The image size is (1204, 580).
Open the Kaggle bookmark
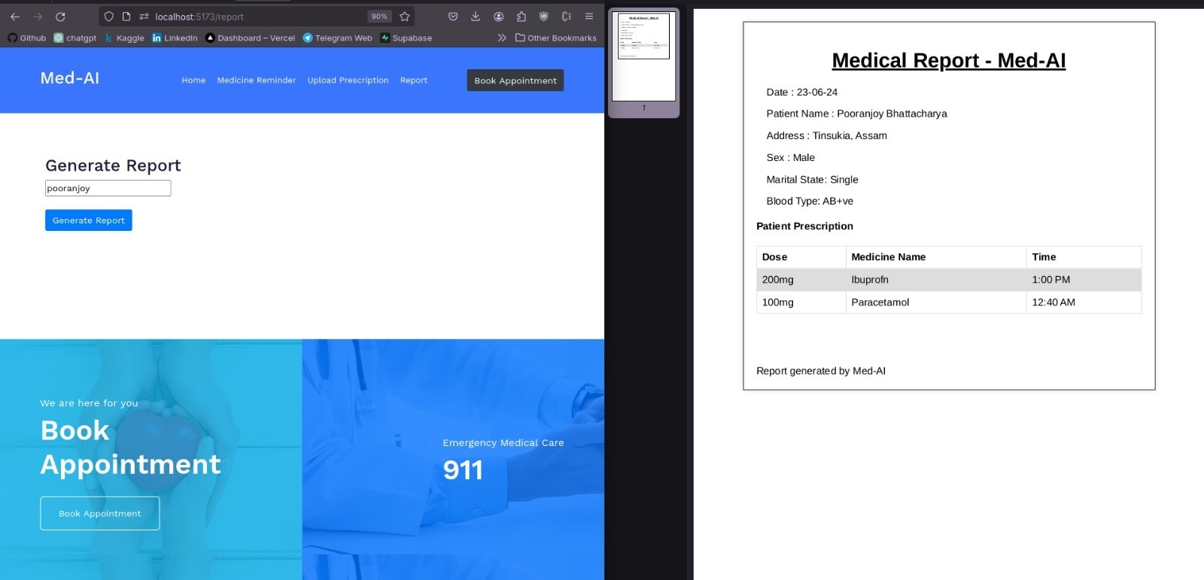[x=124, y=38]
